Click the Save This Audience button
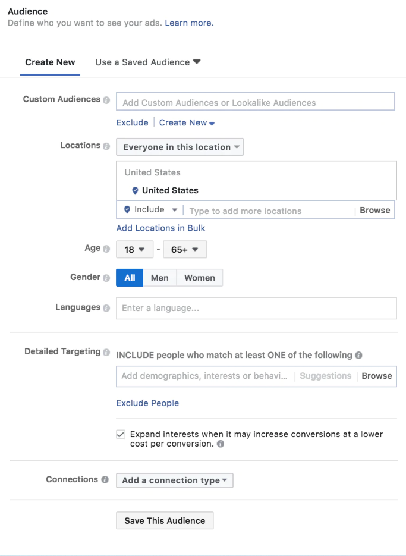Viewport: 406px width, 556px height. click(165, 520)
